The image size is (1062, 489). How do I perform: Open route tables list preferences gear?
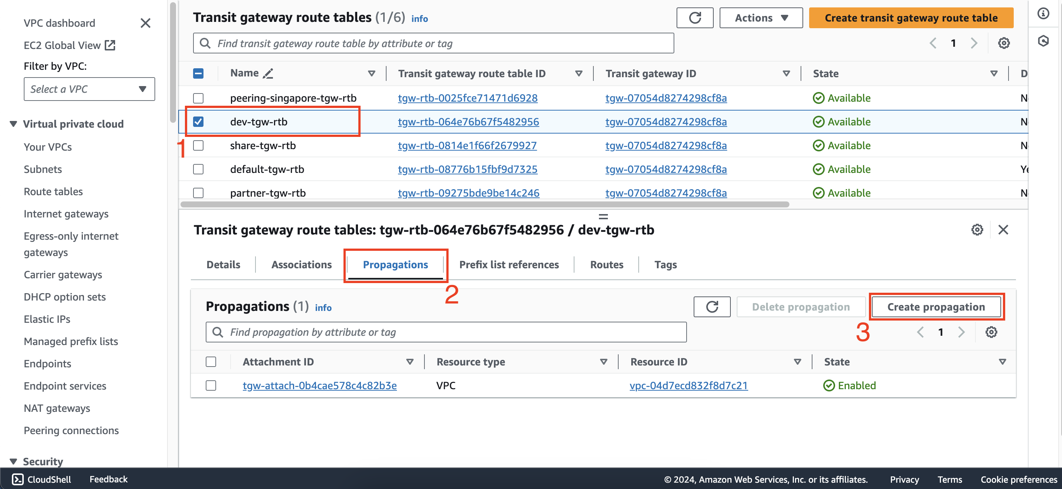click(1003, 43)
